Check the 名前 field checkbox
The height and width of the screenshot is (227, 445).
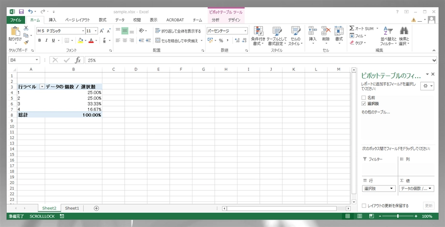[364, 98]
